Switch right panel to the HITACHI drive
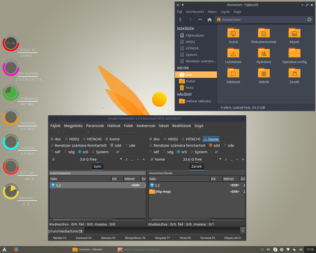 point(191,139)
